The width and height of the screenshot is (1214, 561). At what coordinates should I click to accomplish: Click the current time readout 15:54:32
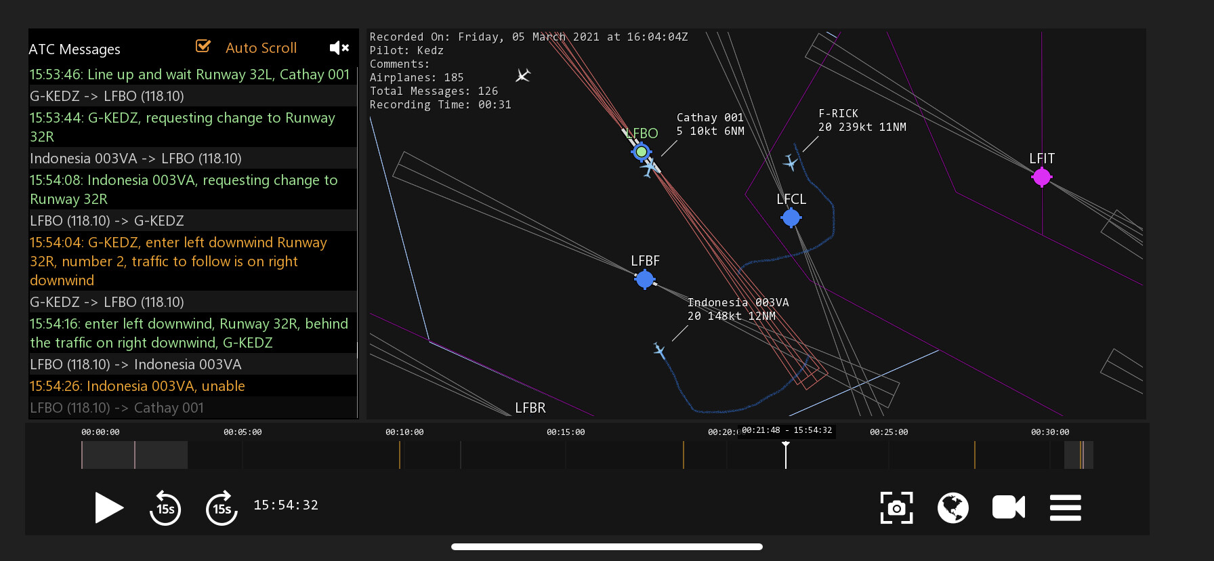point(286,505)
